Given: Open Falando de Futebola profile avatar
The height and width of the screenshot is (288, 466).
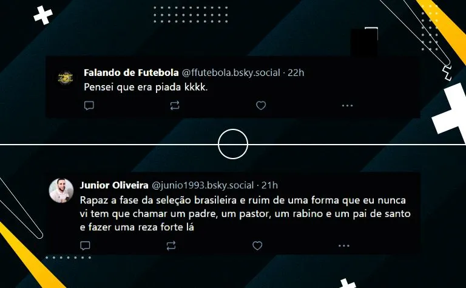Looking at the screenshot, I should (x=66, y=78).
